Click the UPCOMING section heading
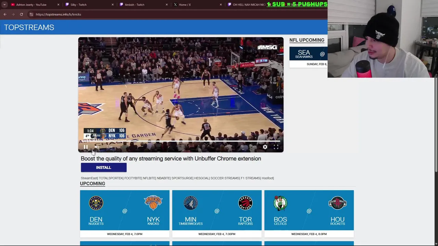 tap(92, 183)
